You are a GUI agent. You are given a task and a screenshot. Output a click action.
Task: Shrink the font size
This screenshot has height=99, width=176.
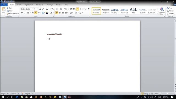click(x=43, y=9)
